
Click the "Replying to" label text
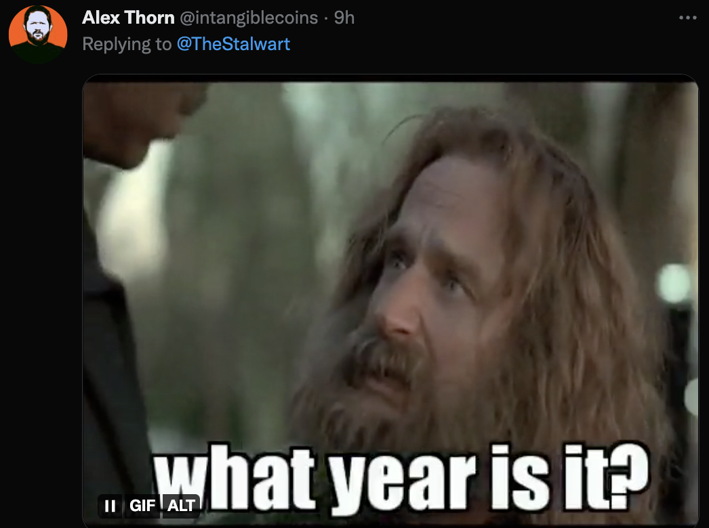coord(127,44)
